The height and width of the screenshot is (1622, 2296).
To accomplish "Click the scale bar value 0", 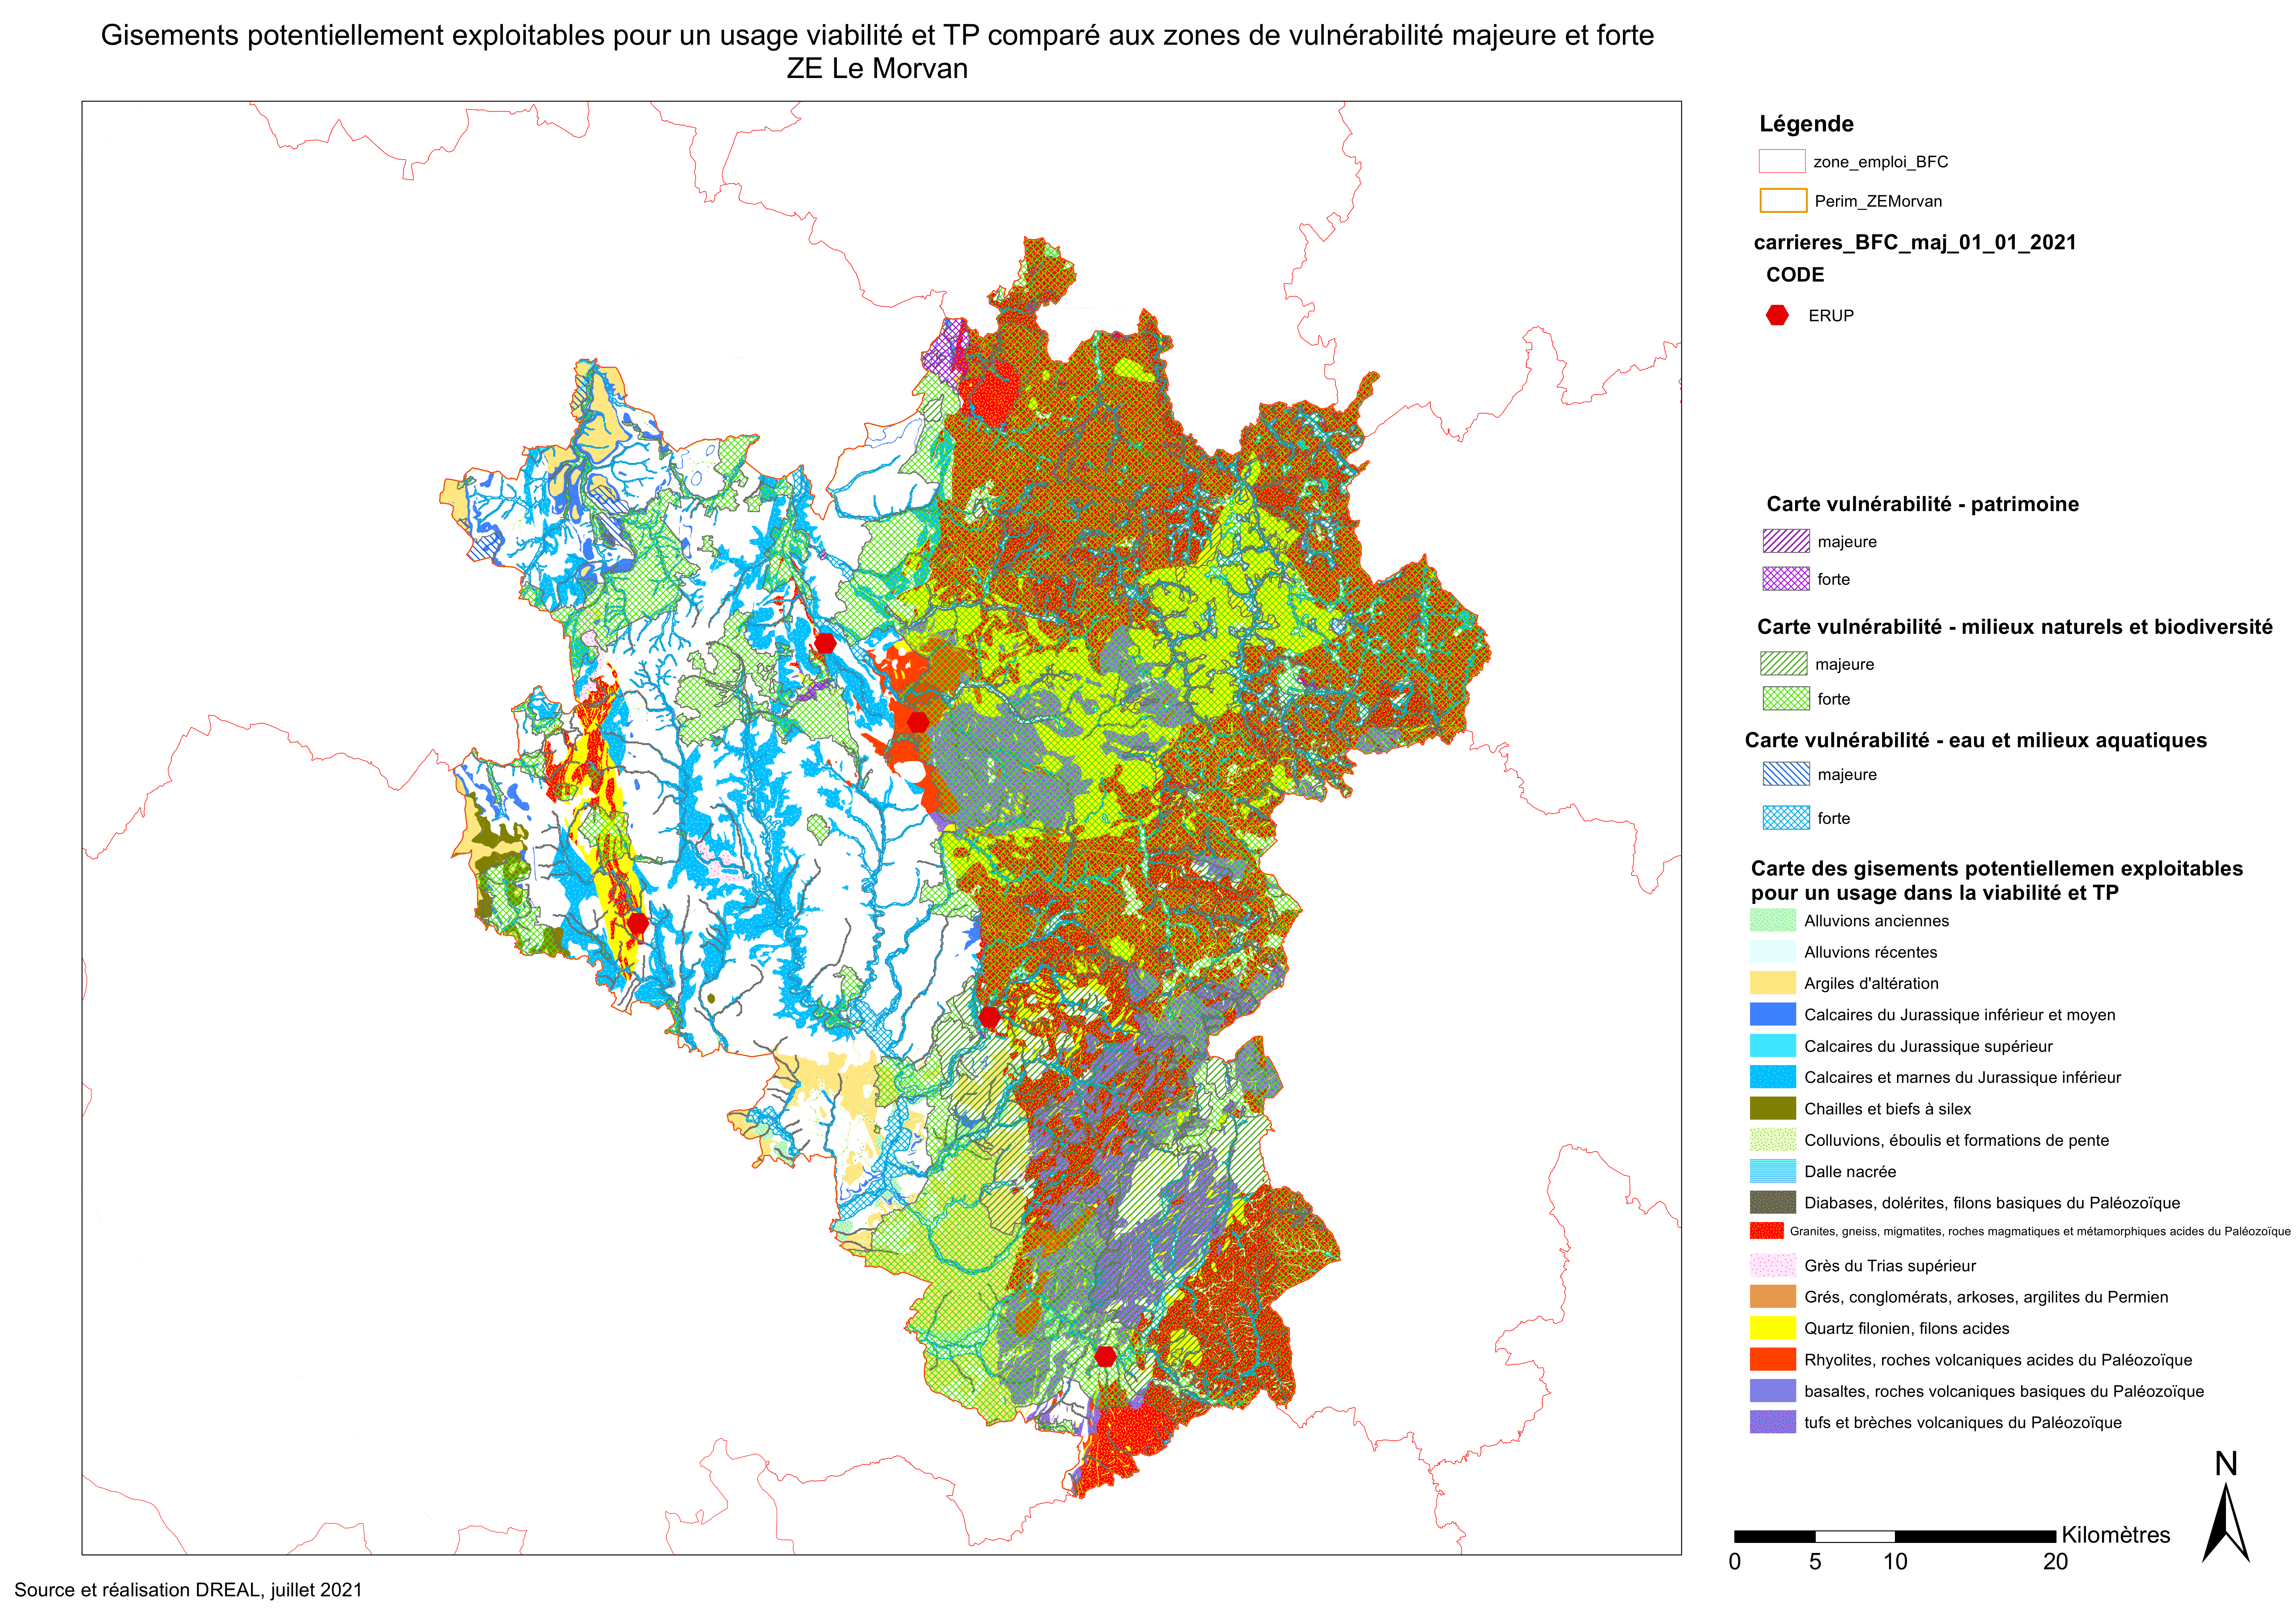I will coord(1735,1562).
